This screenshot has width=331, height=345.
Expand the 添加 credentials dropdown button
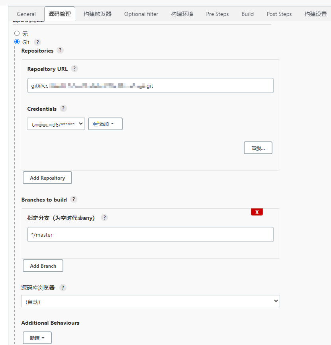tap(105, 124)
